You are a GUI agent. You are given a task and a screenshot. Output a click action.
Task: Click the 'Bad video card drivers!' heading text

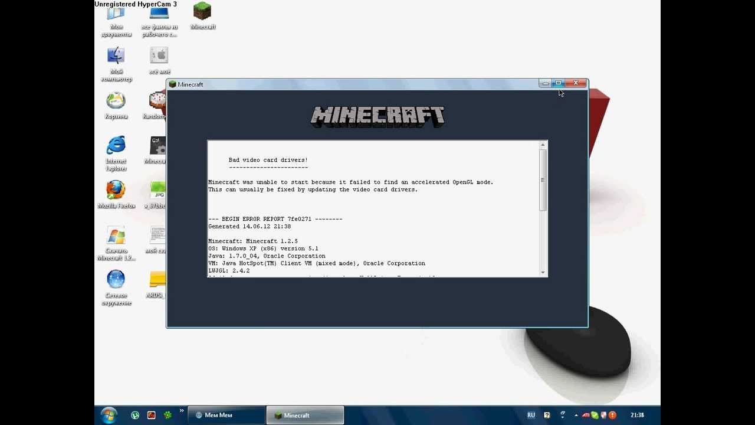[x=268, y=160]
